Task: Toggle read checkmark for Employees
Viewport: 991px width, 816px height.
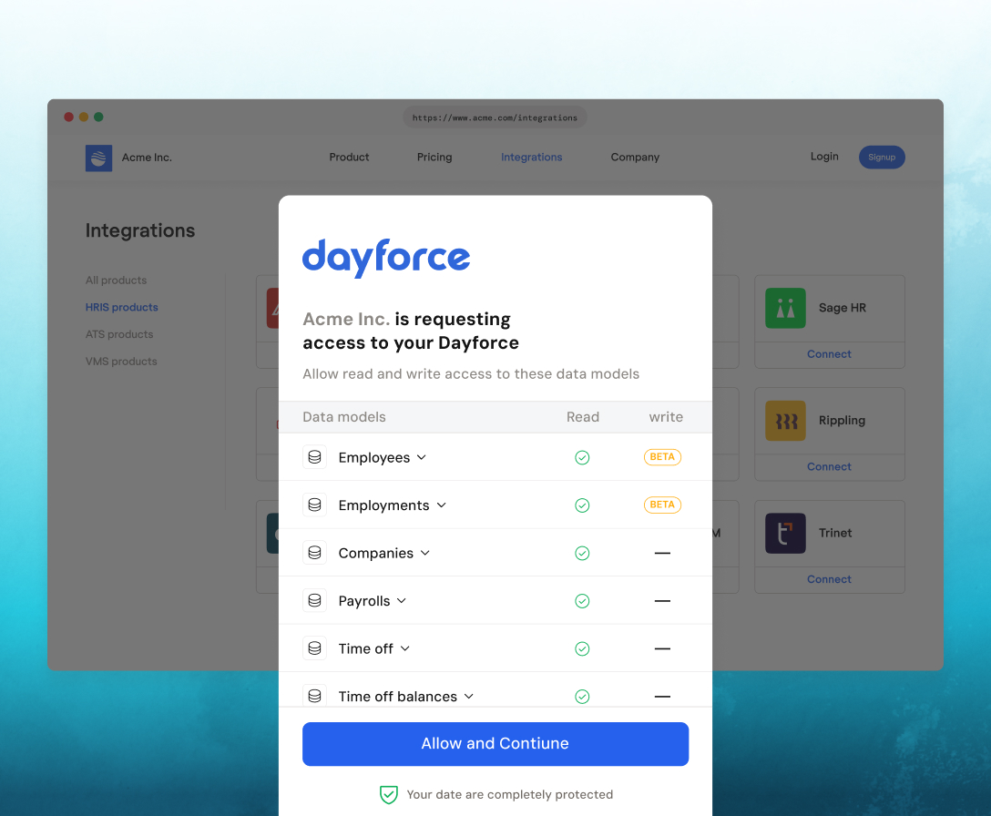Action: pos(582,457)
